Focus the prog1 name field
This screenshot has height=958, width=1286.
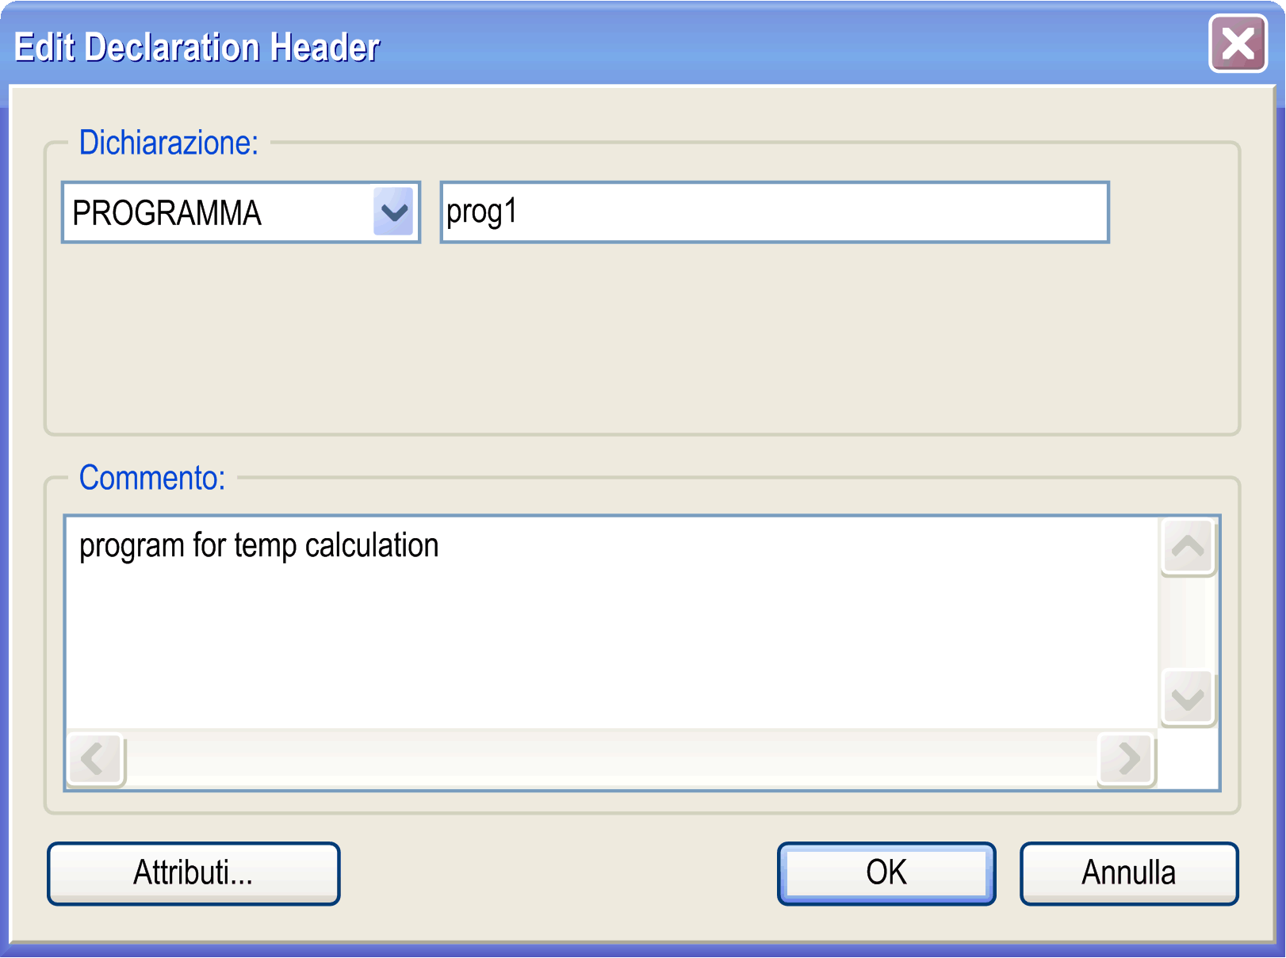point(775,212)
